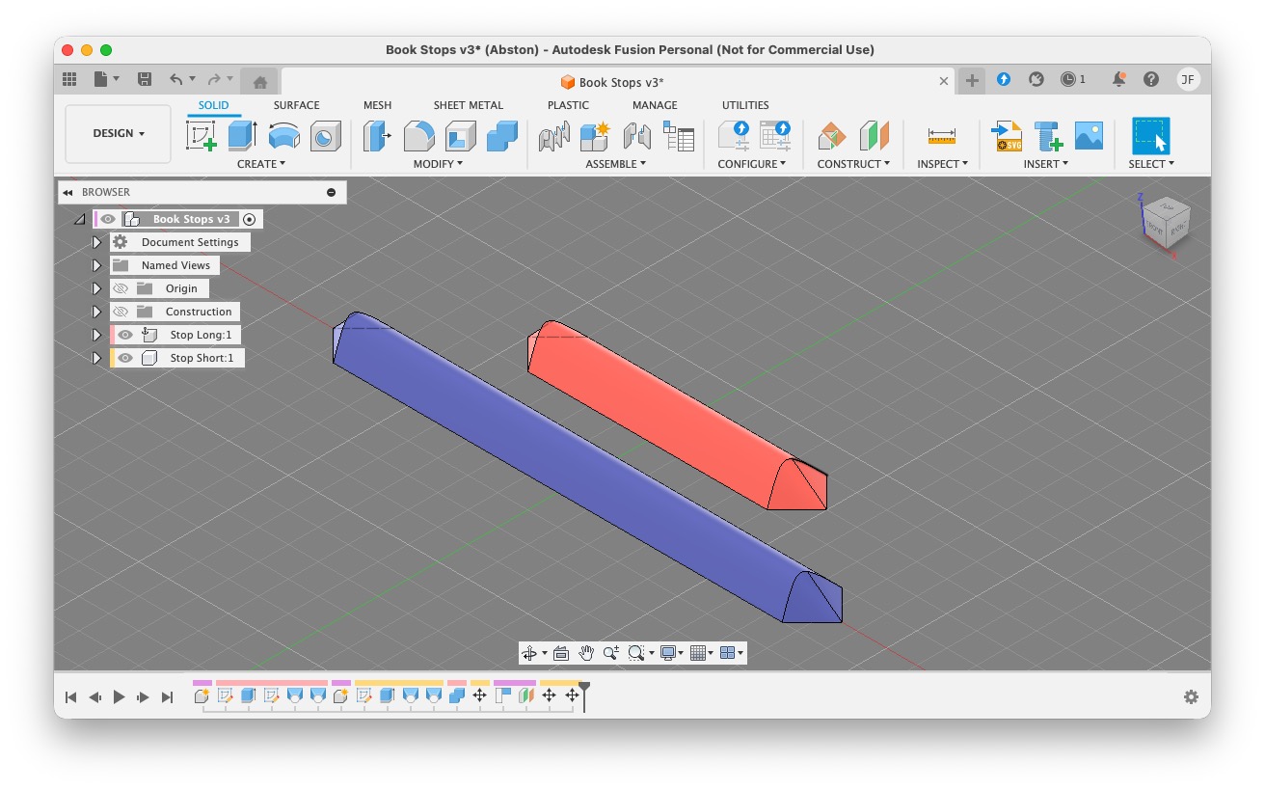The width and height of the screenshot is (1265, 790).
Task: Activate the Pan hand tool
Action: [x=586, y=653]
